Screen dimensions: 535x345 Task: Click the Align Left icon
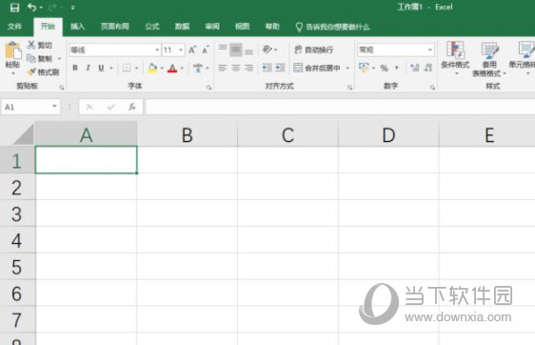223,68
